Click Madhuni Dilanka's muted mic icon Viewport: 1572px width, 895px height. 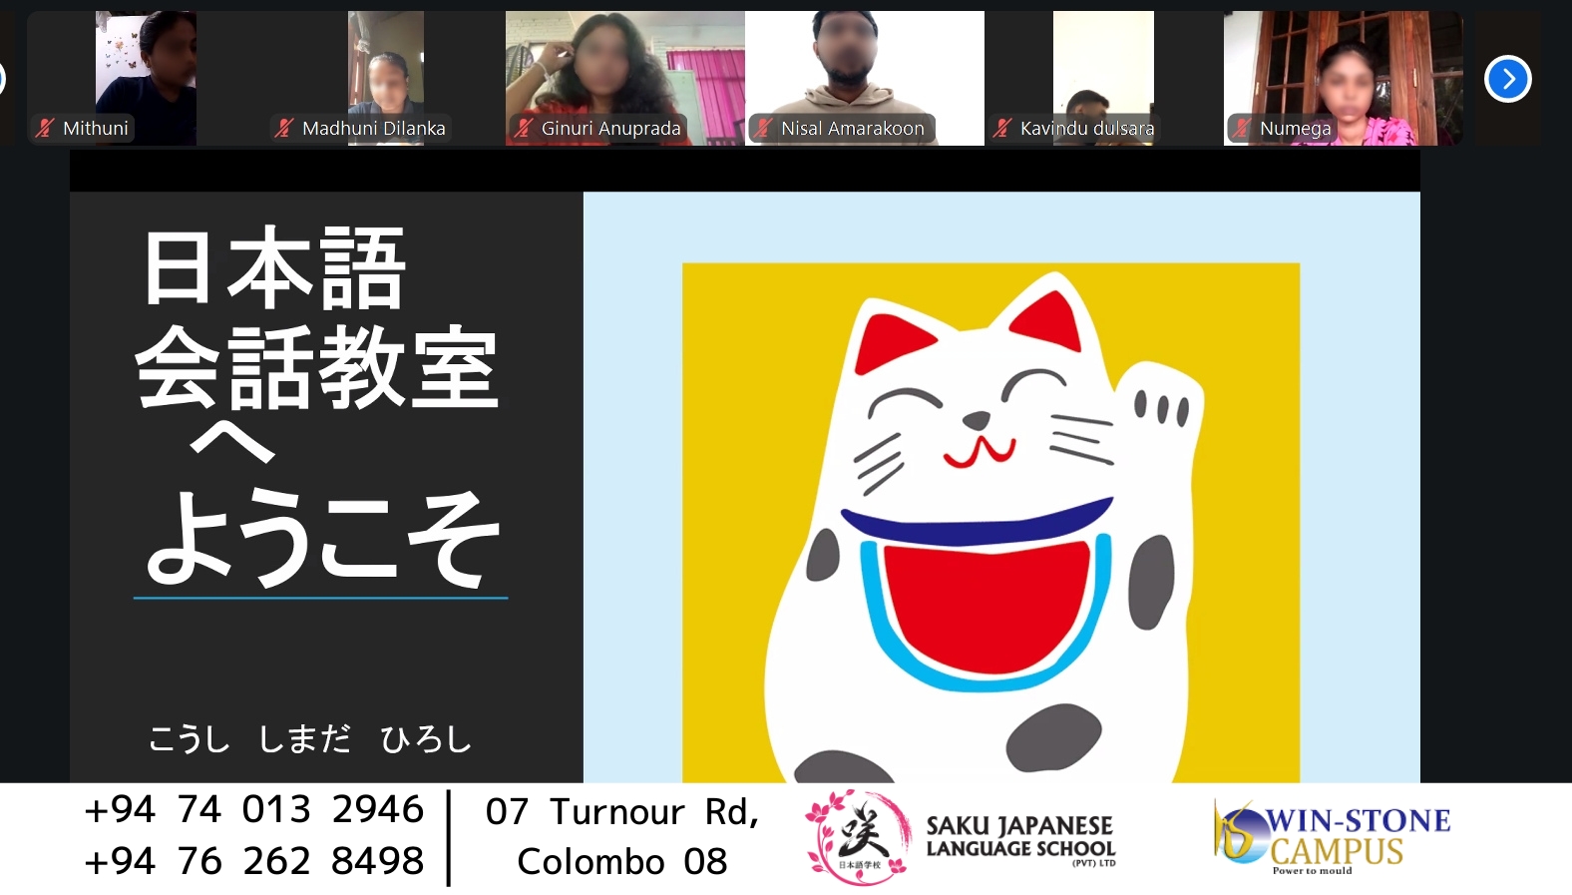[283, 128]
